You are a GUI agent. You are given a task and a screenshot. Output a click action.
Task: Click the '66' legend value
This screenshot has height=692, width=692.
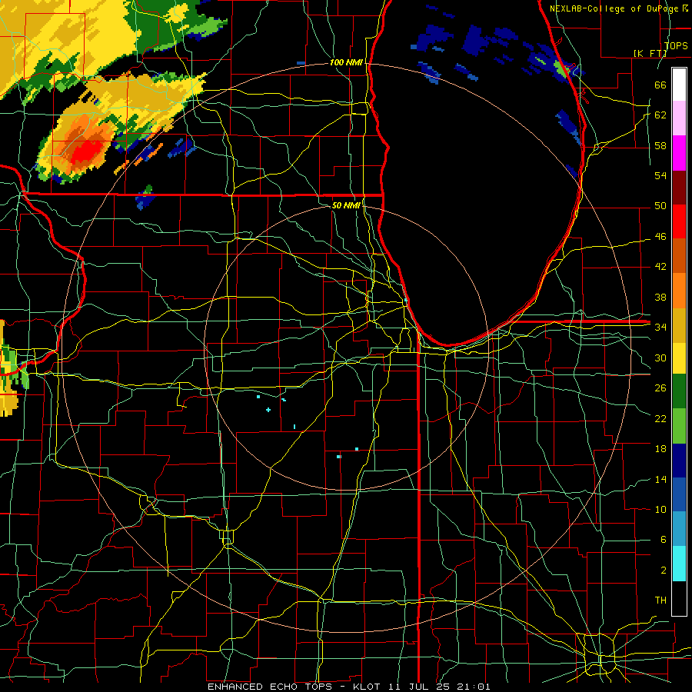click(x=660, y=85)
